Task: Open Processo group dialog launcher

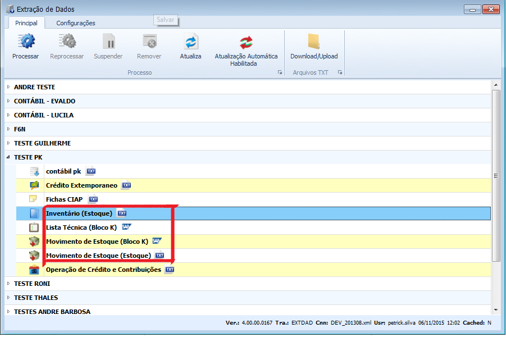Action: coord(280,73)
